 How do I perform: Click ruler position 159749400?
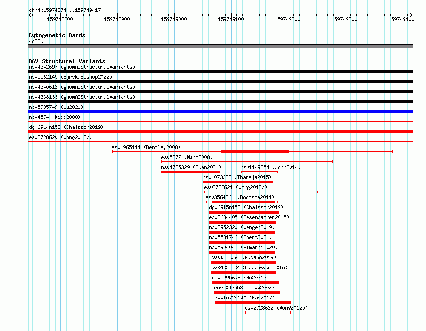[401, 19]
